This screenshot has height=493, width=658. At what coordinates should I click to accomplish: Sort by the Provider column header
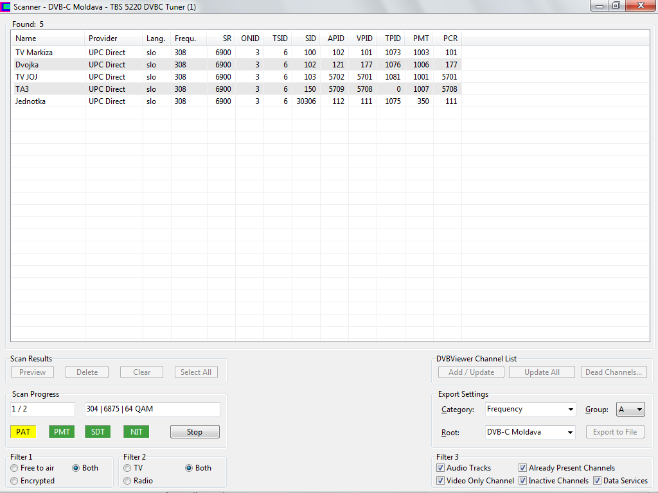(x=114, y=39)
